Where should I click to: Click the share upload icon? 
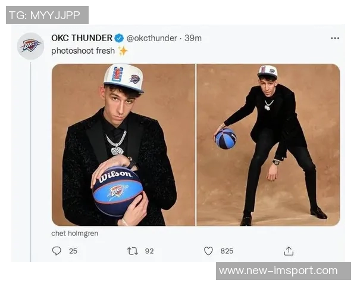[289, 251]
